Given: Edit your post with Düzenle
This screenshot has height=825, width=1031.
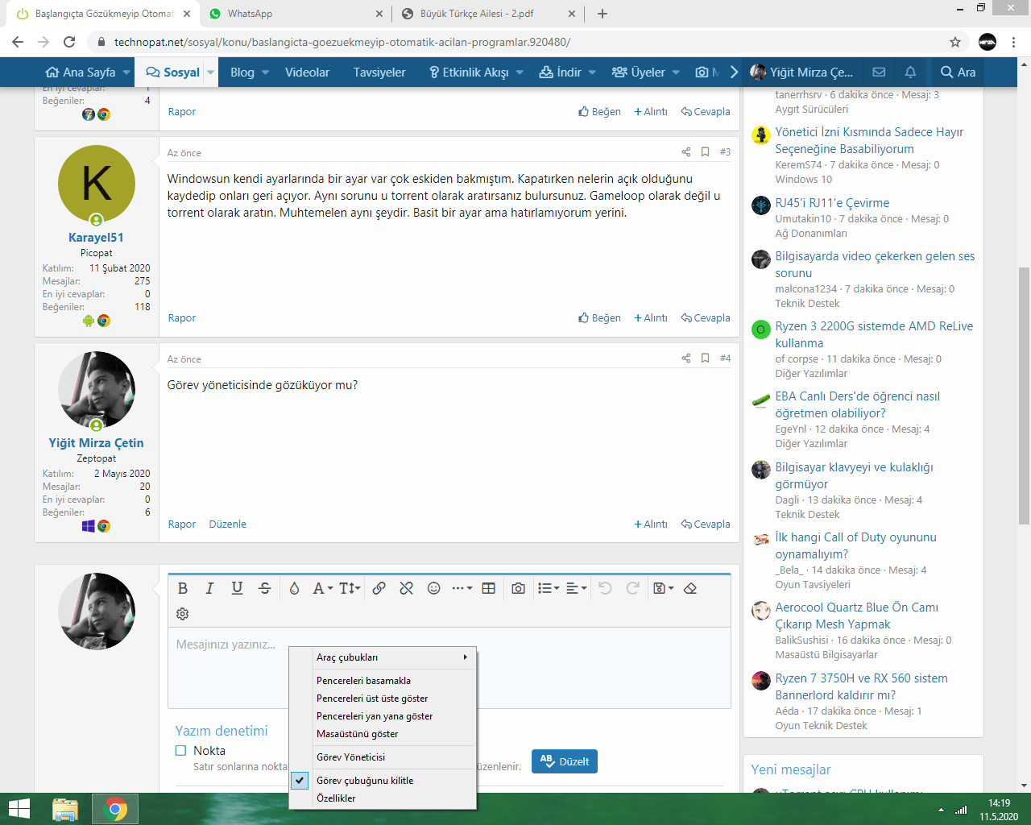Looking at the screenshot, I should (x=227, y=524).
